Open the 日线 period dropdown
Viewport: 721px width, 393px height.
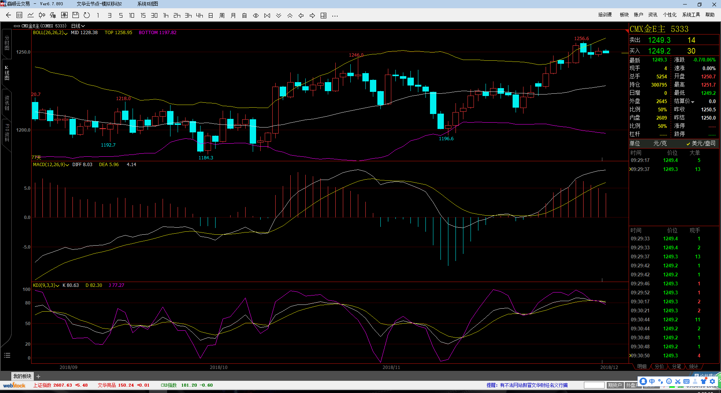[78, 26]
